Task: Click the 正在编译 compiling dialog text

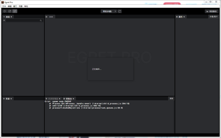Action: (97, 69)
